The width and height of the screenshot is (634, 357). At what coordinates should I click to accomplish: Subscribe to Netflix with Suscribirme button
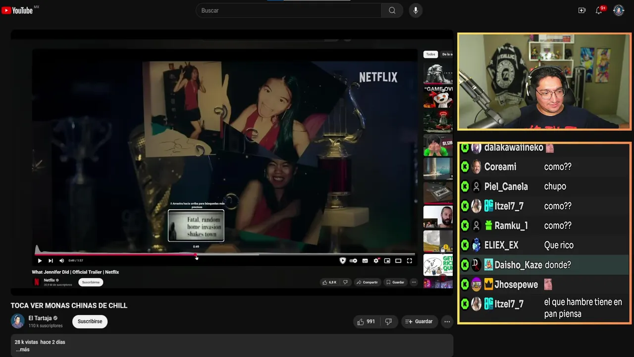tap(91, 282)
